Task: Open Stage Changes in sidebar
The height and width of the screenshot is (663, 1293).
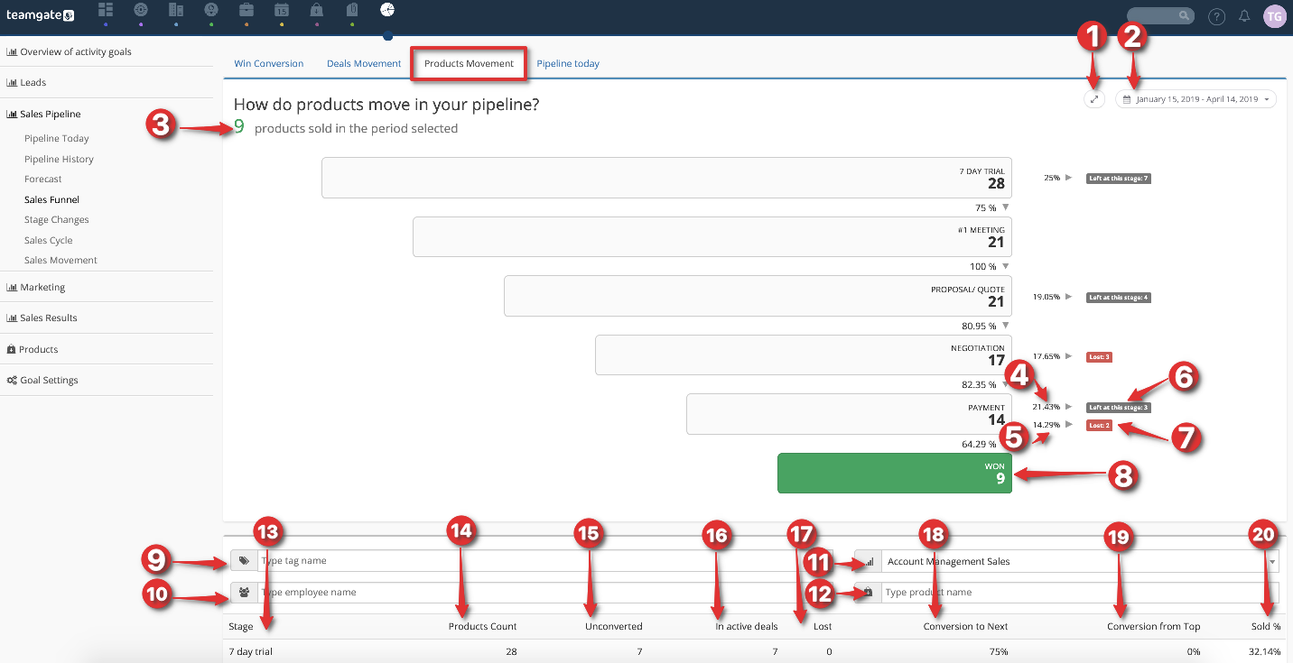Action: click(57, 220)
